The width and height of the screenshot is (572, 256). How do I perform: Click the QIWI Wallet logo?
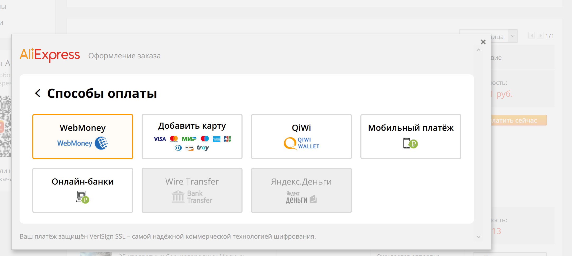coord(301,143)
